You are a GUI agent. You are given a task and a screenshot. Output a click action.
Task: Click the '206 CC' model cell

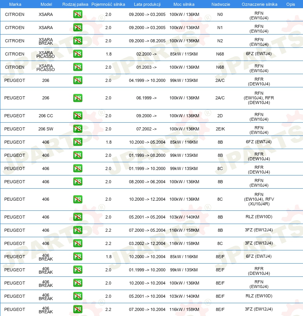(46, 116)
